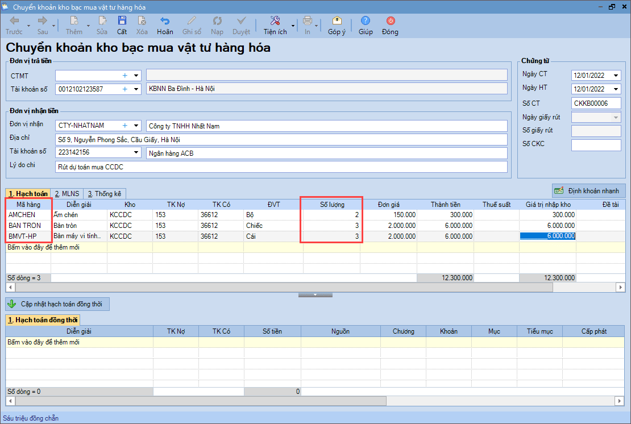Click the Định khoản nhanh button
The image size is (631, 424).
[x=589, y=190]
